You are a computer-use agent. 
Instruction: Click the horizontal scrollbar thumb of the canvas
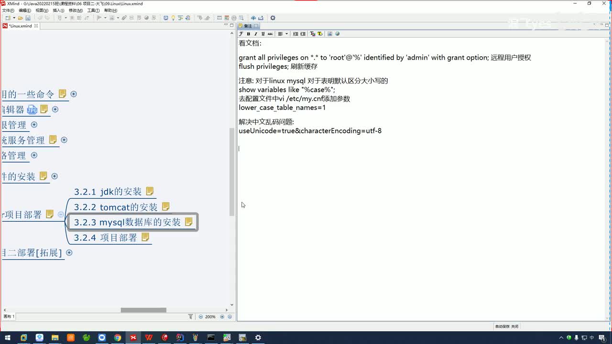[143, 310]
